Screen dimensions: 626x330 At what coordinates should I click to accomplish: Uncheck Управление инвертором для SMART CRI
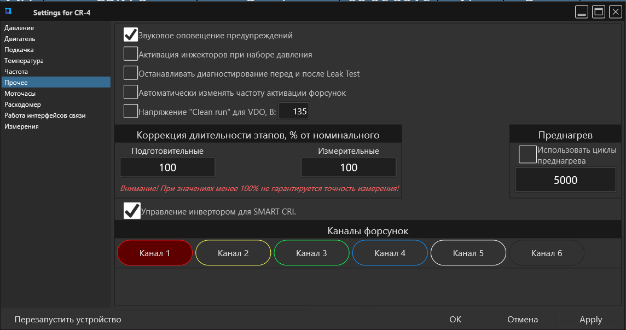pyautogui.click(x=132, y=211)
